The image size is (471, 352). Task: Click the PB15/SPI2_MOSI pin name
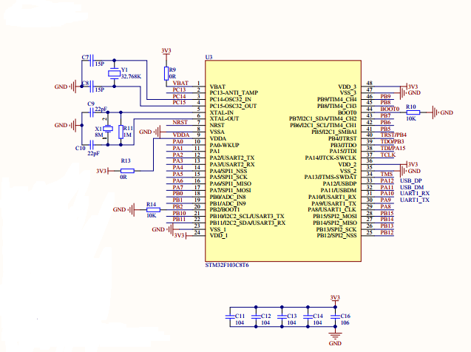[335, 216]
